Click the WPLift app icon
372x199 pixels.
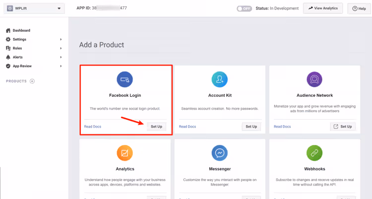pos(10,8)
